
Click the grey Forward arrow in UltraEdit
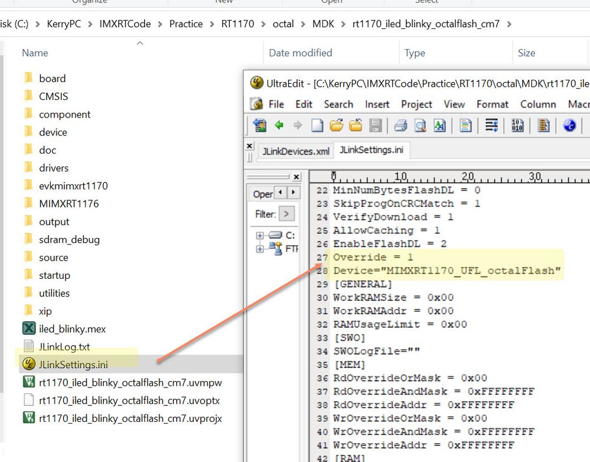(297, 125)
